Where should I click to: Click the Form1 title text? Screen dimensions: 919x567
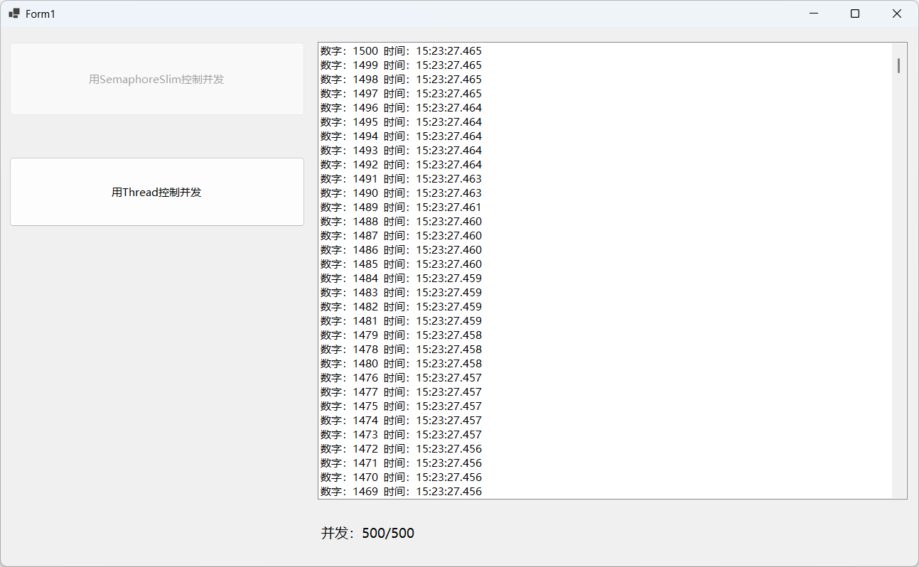(41, 14)
